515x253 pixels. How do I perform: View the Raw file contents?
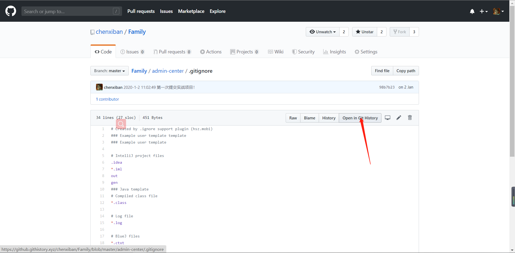point(293,118)
